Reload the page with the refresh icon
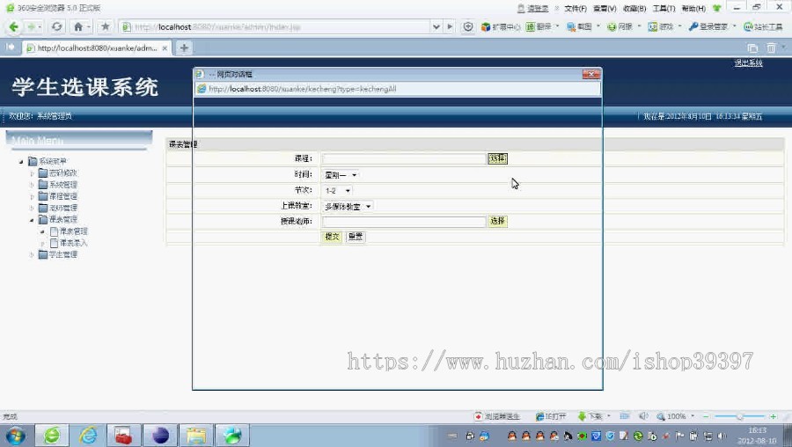Screen dimensions: 792x447 pyautogui.click(x=56, y=26)
